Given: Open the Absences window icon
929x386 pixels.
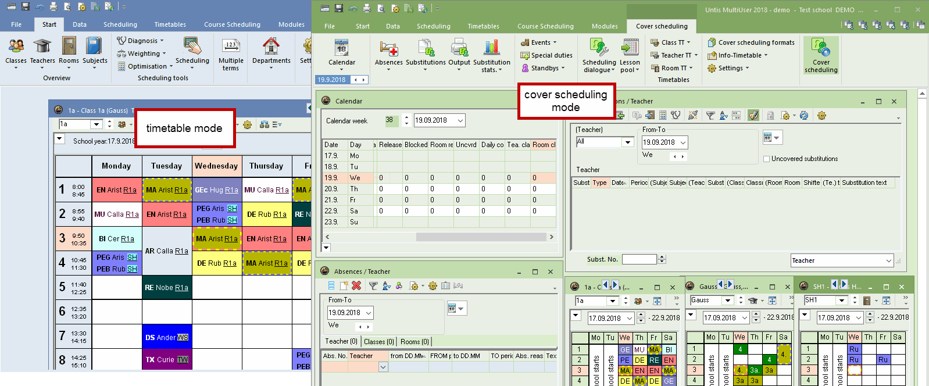Looking at the screenshot, I should [388, 53].
